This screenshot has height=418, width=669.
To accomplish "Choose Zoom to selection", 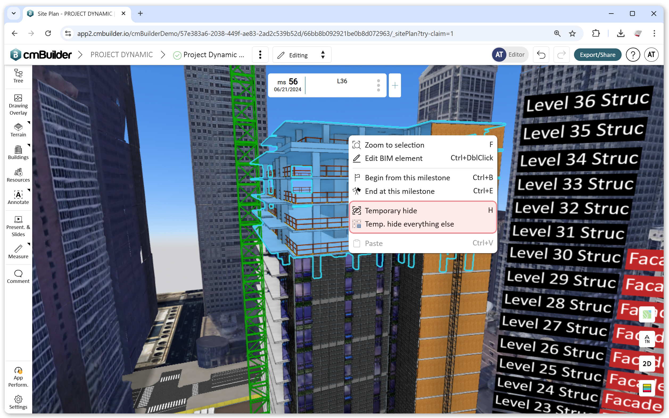I will point(423,145).
